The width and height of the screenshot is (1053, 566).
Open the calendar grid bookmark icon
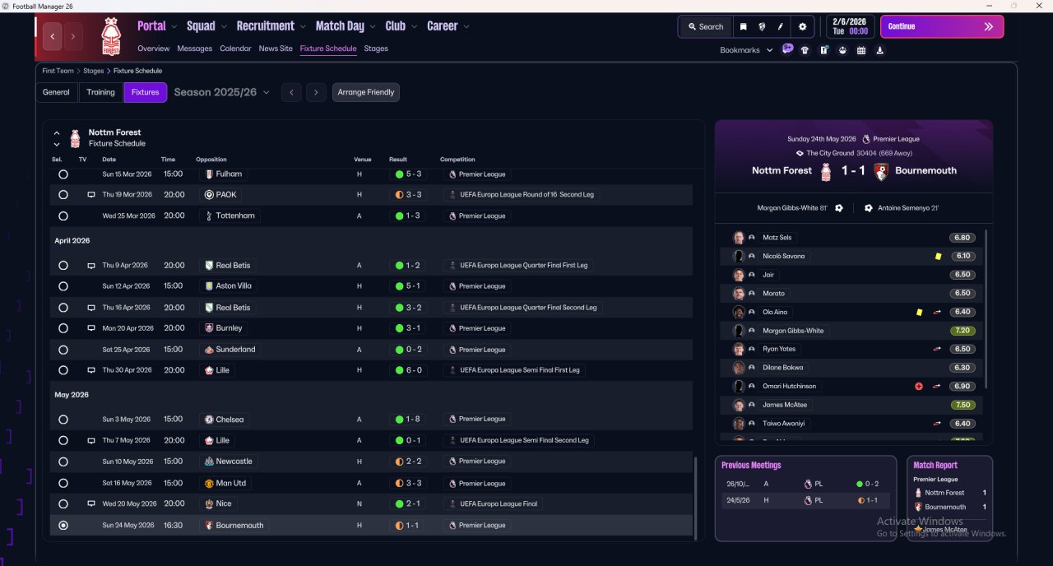click(x=861, y=50)
